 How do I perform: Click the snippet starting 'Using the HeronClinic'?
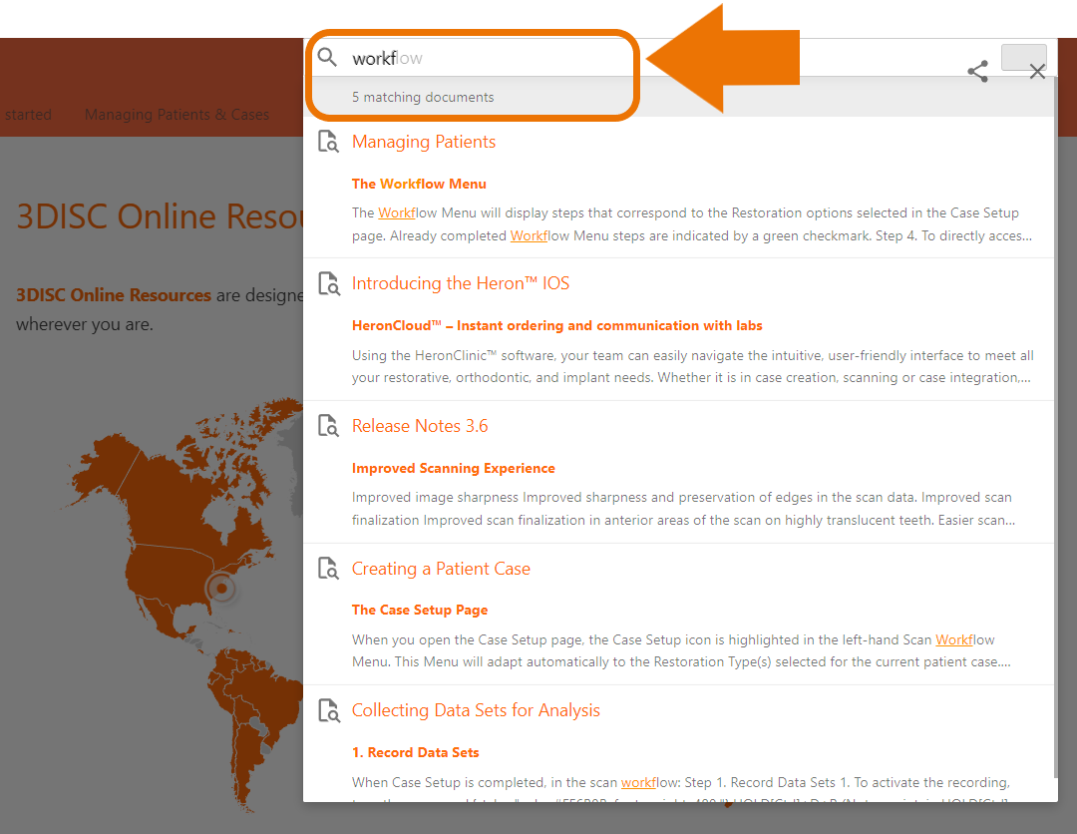[x=692, y=366]
